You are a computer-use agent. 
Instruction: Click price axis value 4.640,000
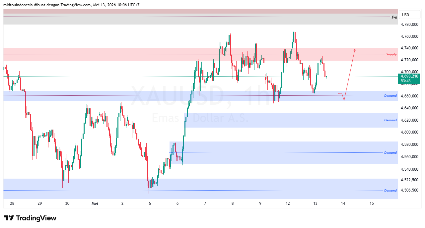point(409,108)
